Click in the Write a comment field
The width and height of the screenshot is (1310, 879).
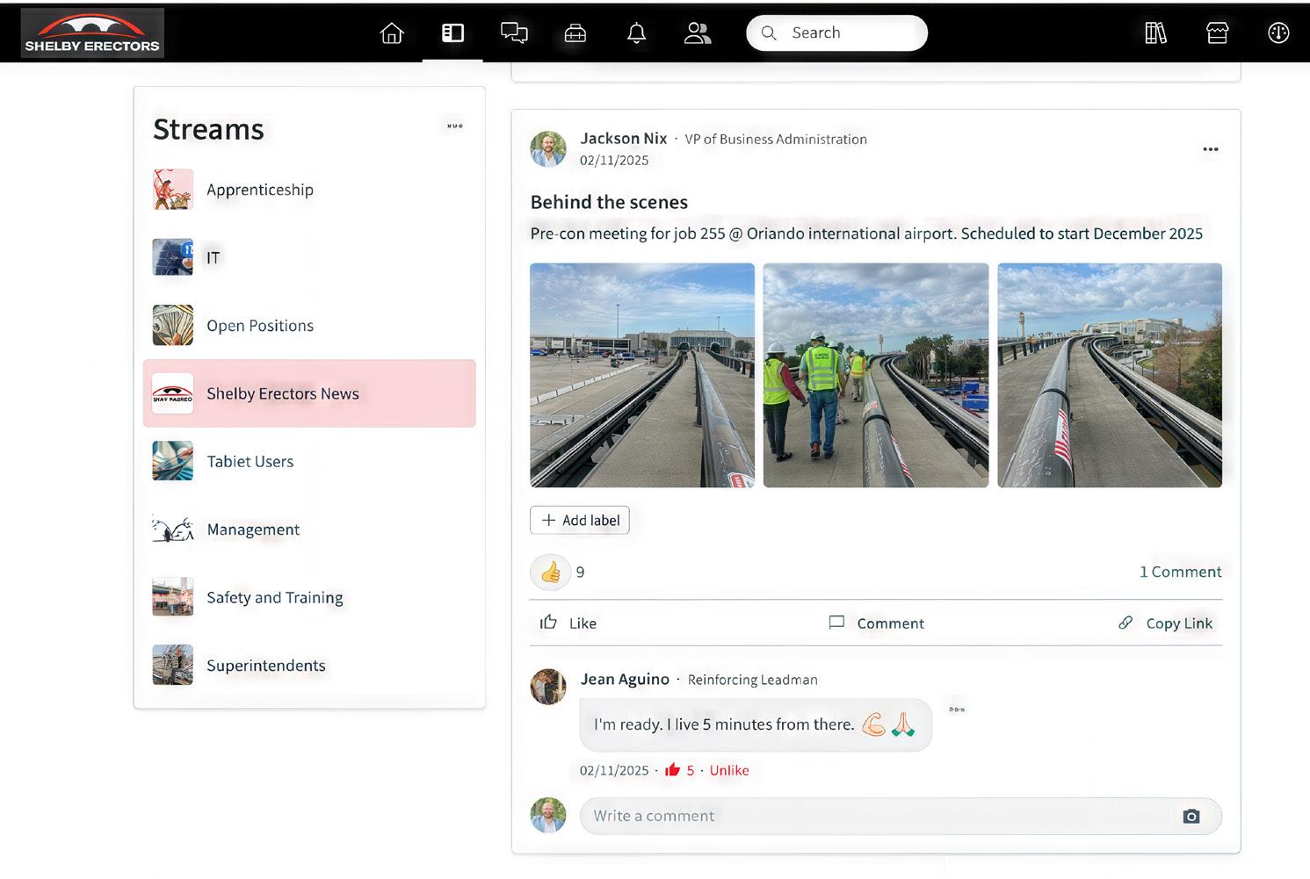click(901, 816)
